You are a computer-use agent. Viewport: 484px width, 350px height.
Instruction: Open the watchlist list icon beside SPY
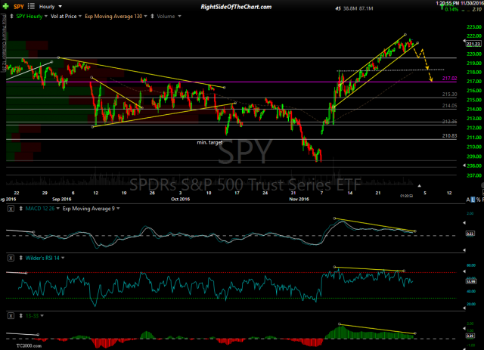pos(31,6)
